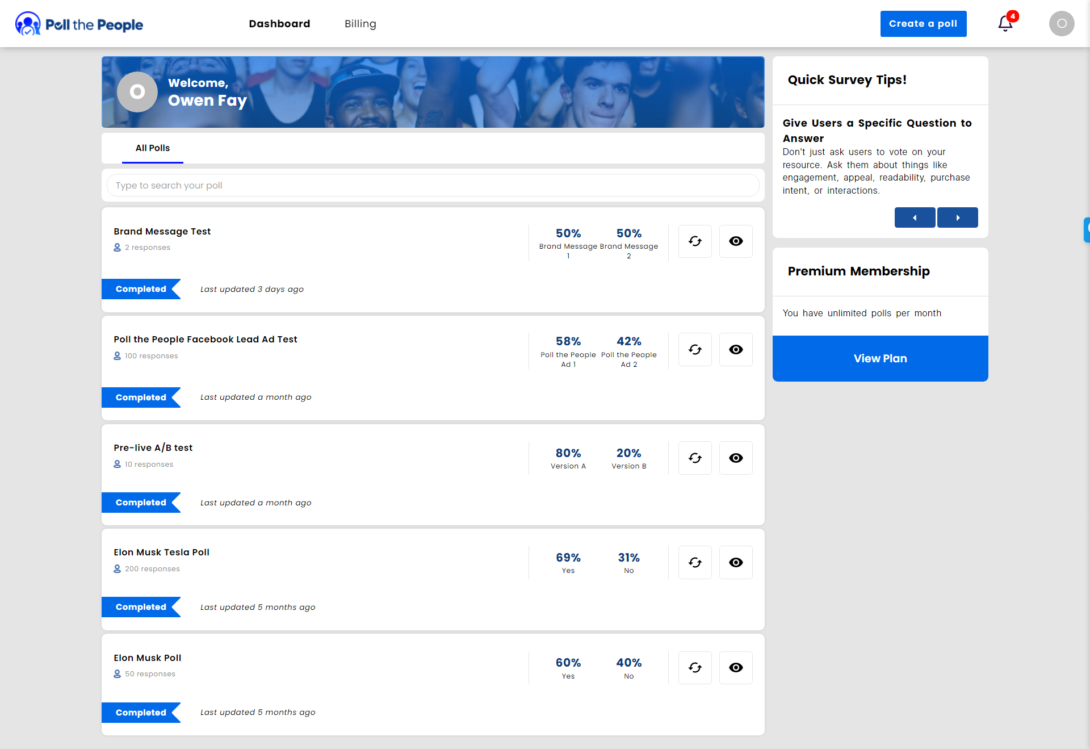Viewport: 1090px width, 749px height.
Task: Open View Plan for Premium Membership
Action: click(x=880, y=358)
